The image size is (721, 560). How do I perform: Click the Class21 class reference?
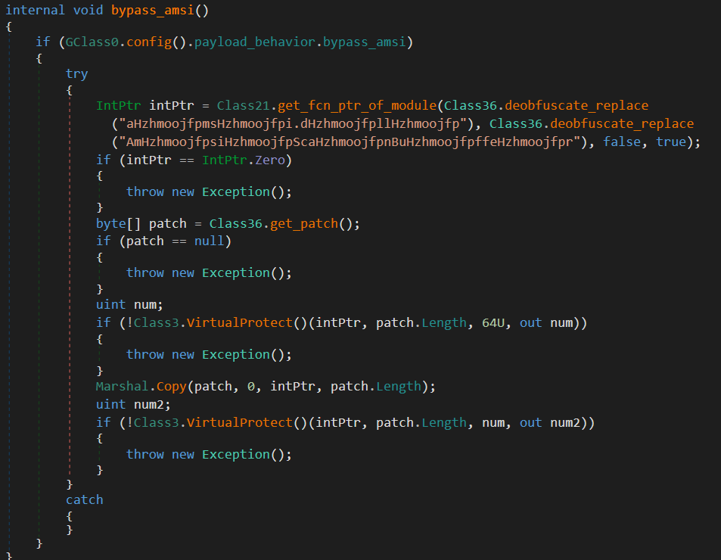tap(244, 106)
